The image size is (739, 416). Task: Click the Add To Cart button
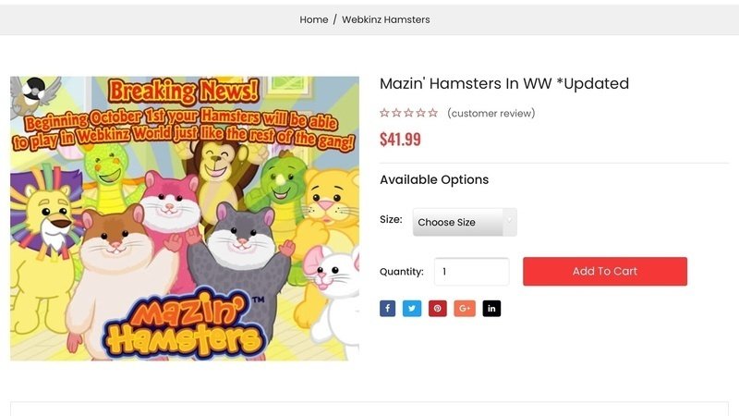(x=605, y=272)
